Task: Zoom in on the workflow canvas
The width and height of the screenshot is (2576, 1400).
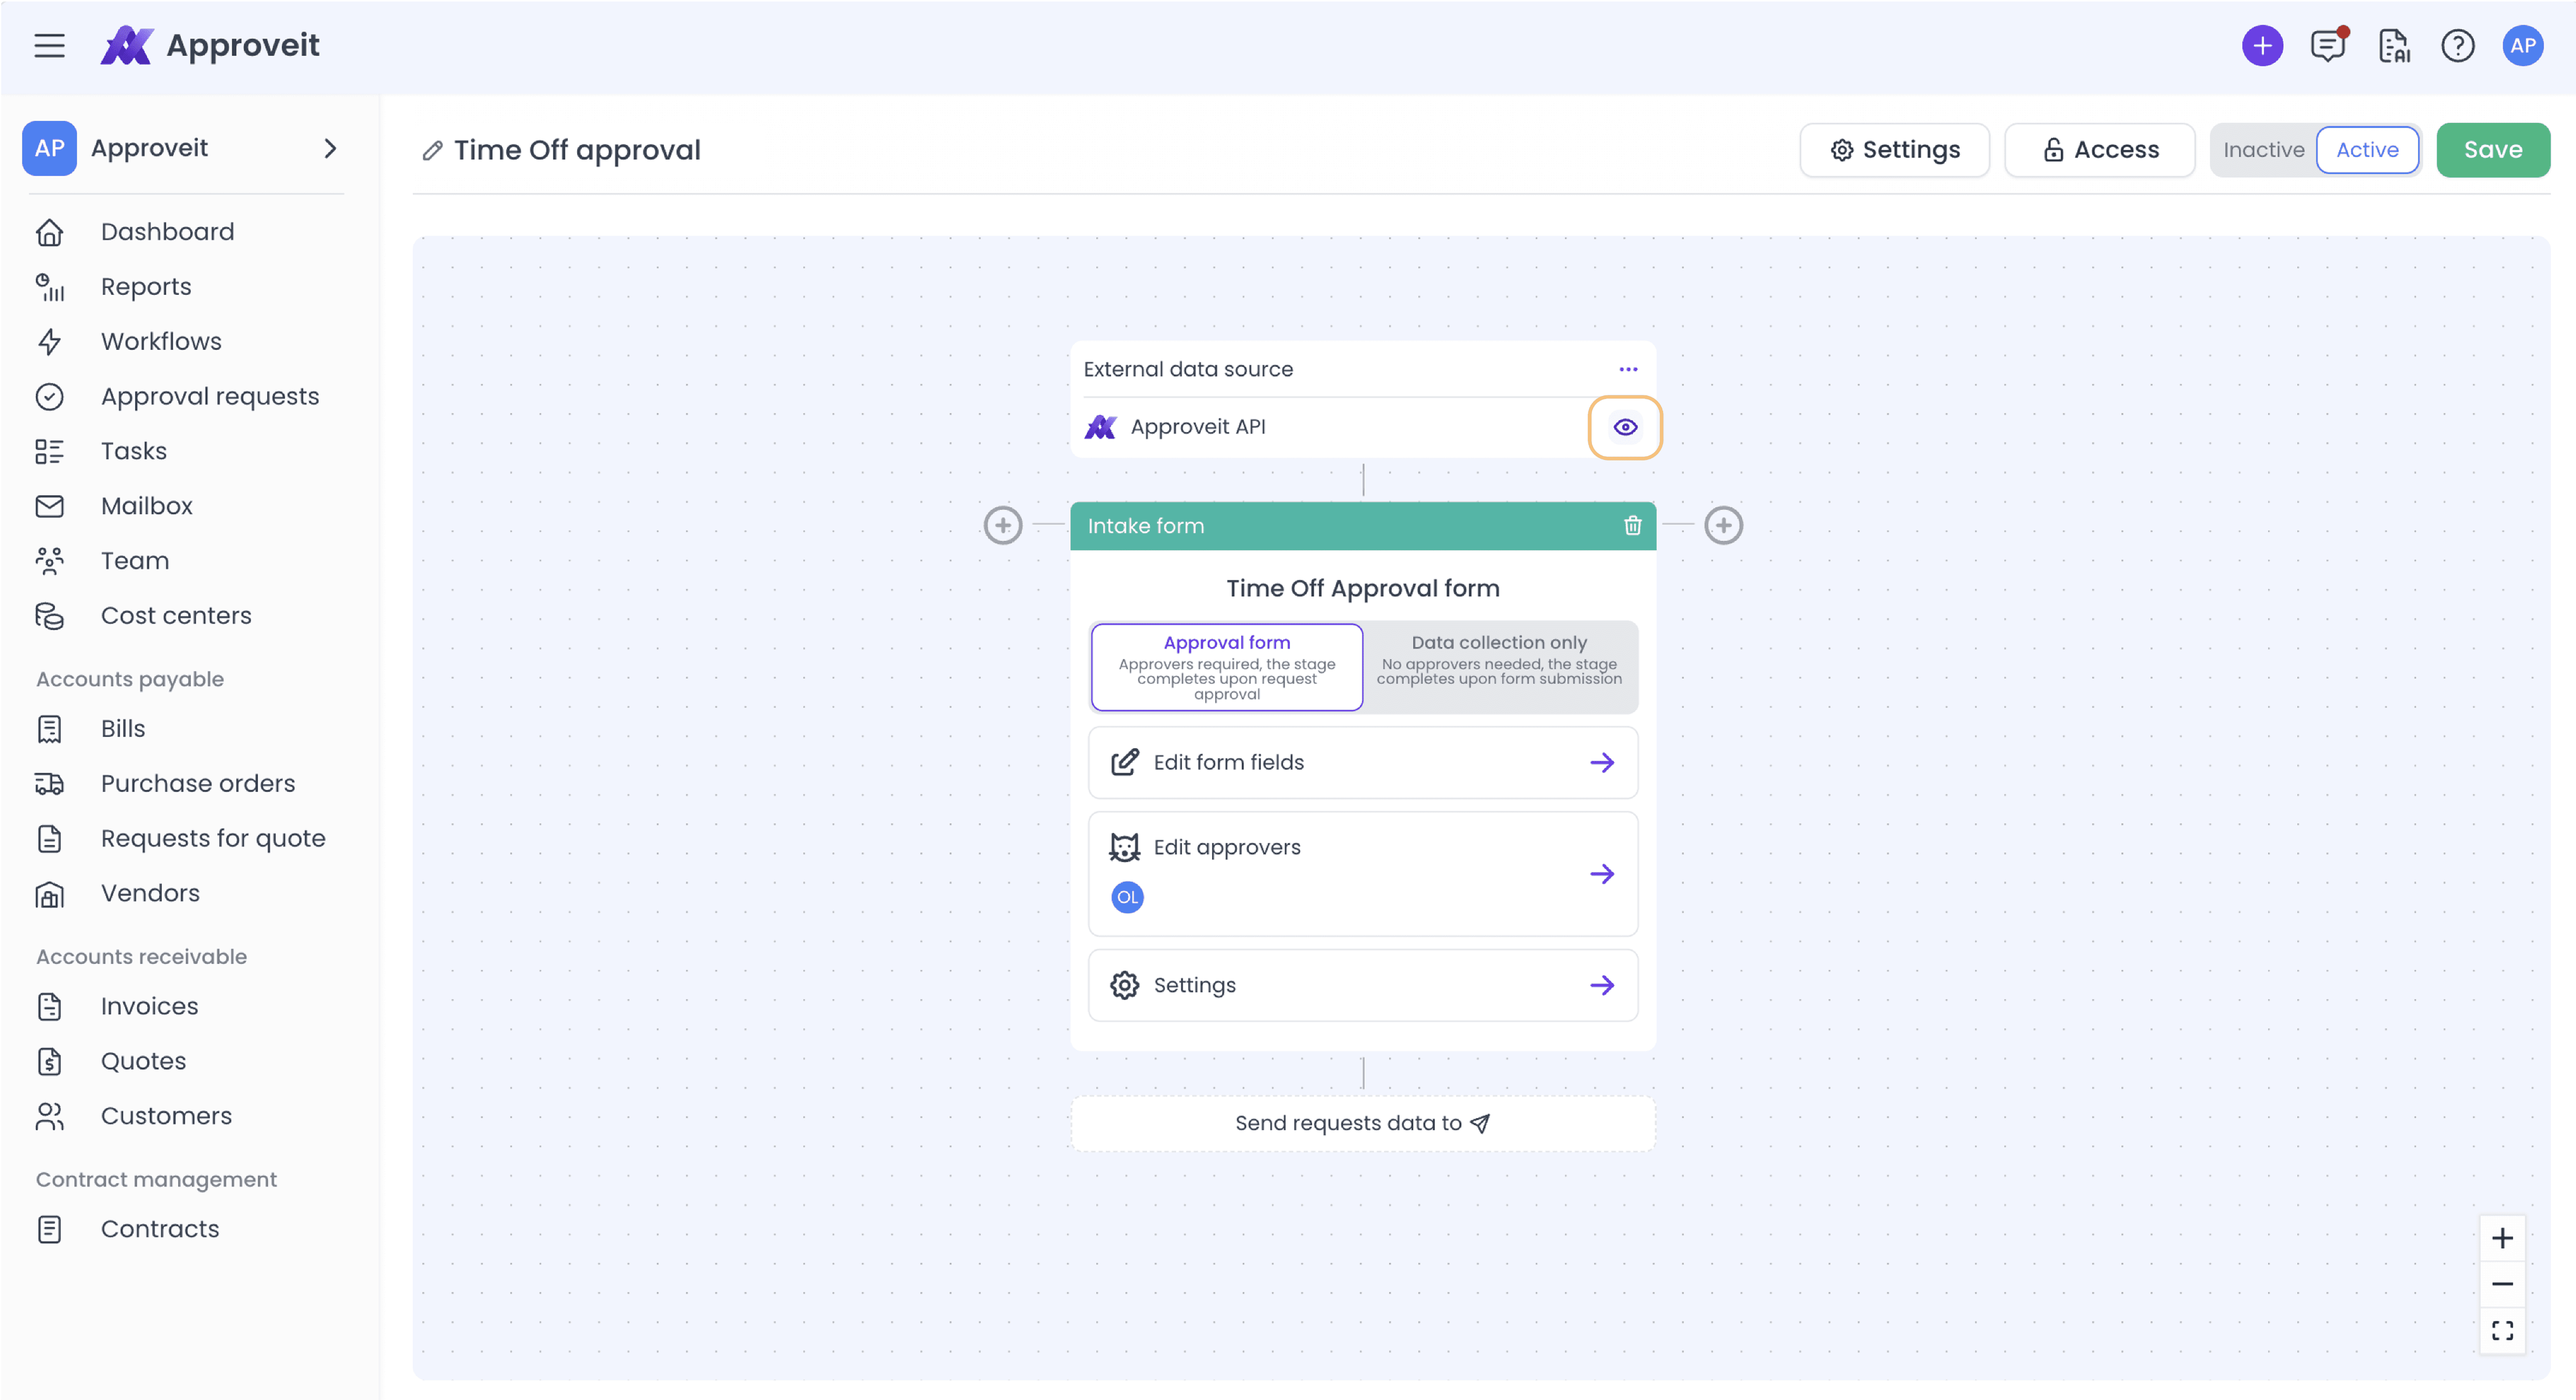Action: [2502, 1238]
